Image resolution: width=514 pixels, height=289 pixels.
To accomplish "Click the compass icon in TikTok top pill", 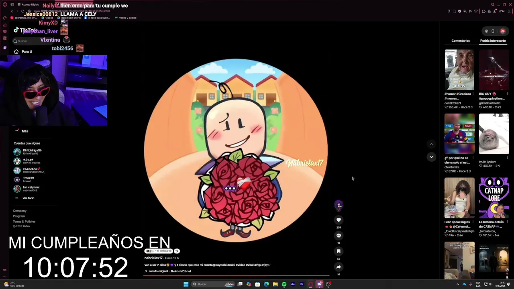I will pos(486,31).
